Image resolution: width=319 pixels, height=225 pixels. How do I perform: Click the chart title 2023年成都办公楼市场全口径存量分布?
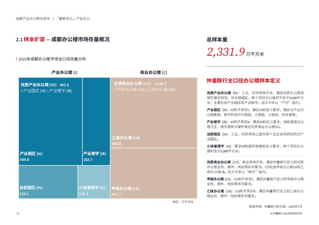tap(52, 59)
